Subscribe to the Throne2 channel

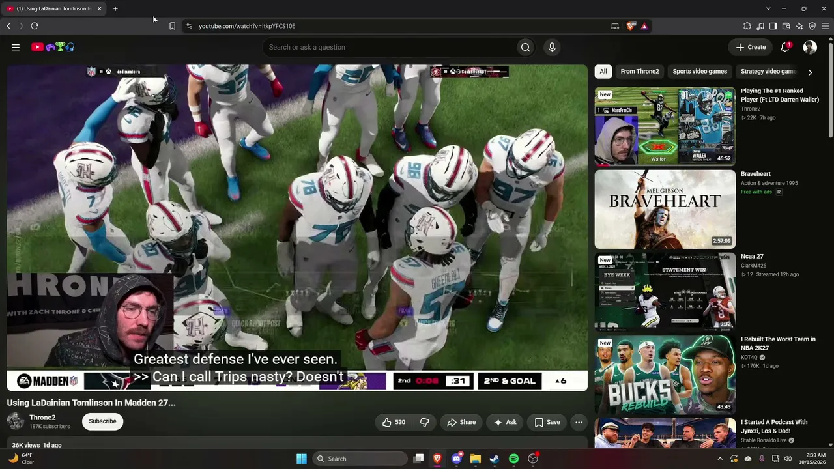(102, 421)
